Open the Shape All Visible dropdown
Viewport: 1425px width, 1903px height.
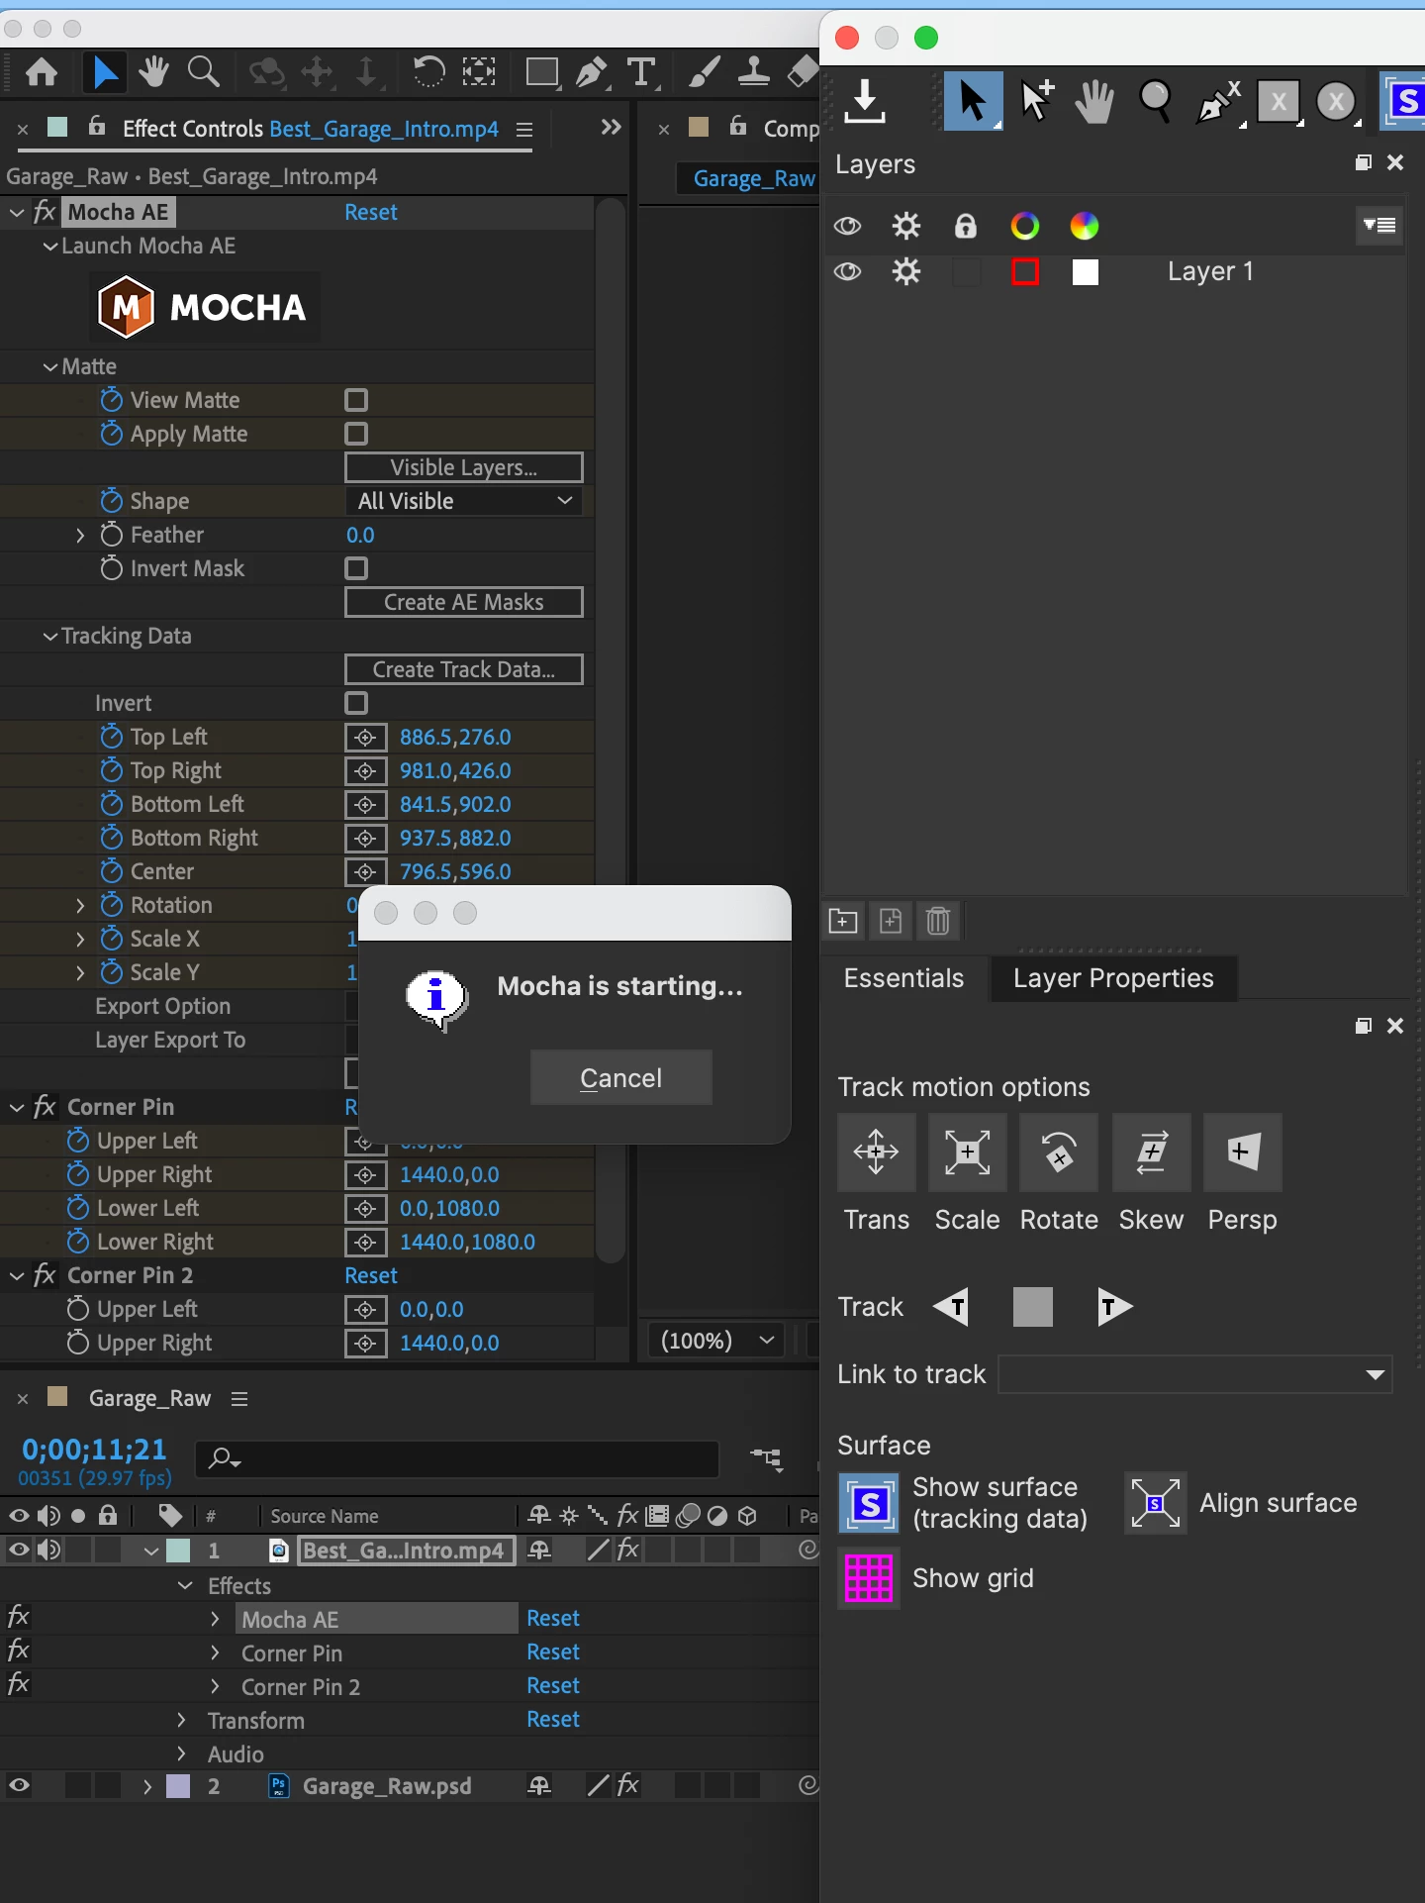pos(464,501)
